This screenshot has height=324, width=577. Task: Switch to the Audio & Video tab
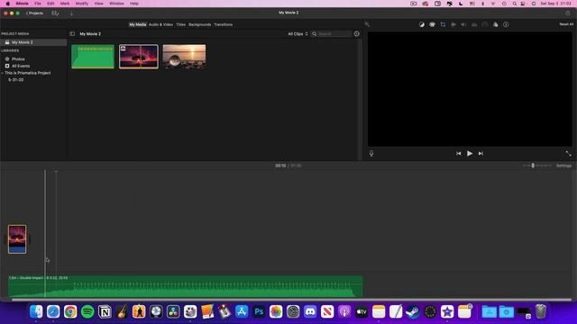[160, 24]
